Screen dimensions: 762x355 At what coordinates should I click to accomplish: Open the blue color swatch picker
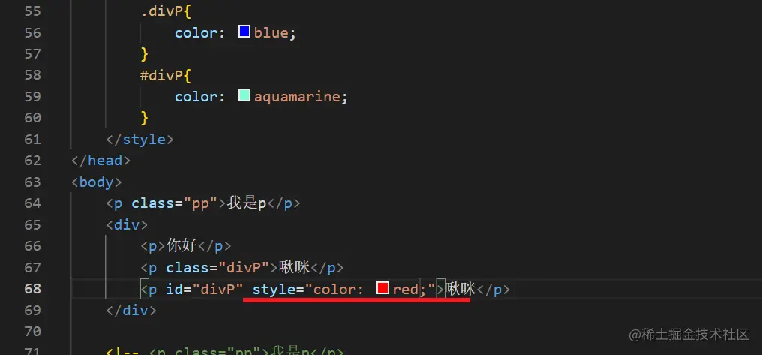coord(244,32)
